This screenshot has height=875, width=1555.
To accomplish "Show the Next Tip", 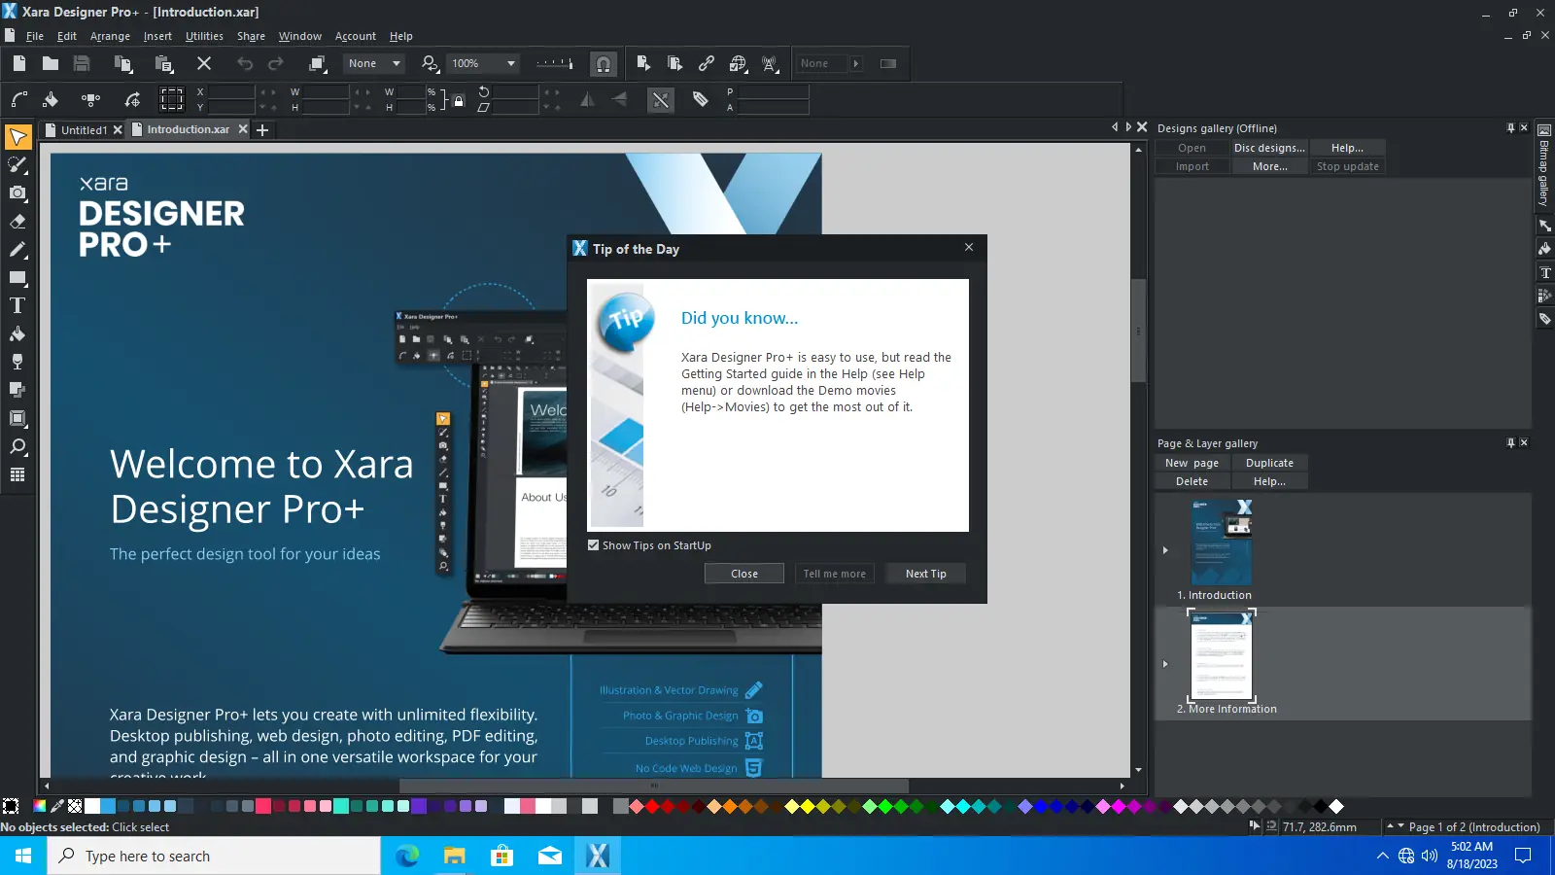I will 925,574.
